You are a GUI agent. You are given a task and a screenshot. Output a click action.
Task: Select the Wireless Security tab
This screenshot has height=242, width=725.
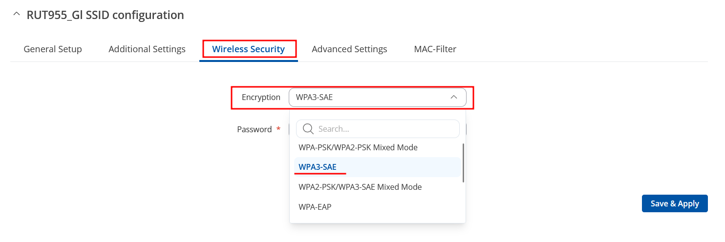coord(249,49)
